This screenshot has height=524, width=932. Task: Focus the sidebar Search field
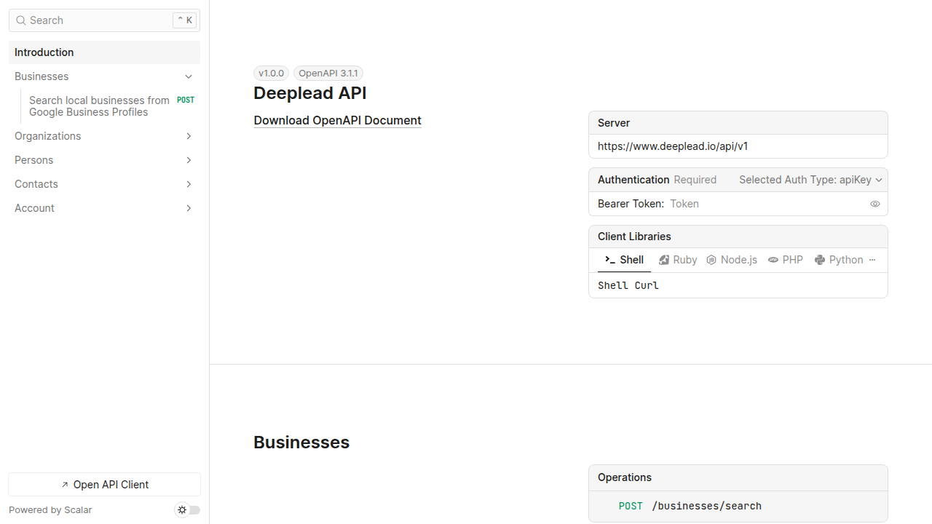104,20
